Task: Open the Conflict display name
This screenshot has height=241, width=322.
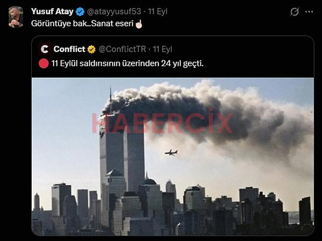Action: 69,49
